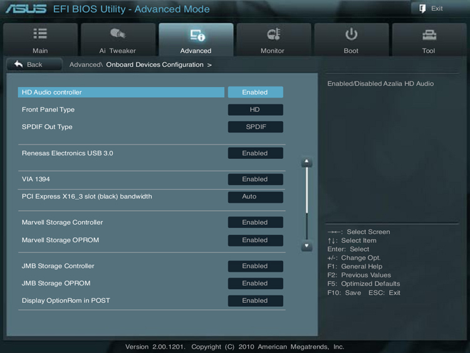Click Onboard Devices Configuration breadcrumb
The image size is (470, 353).
coord(155,64)
